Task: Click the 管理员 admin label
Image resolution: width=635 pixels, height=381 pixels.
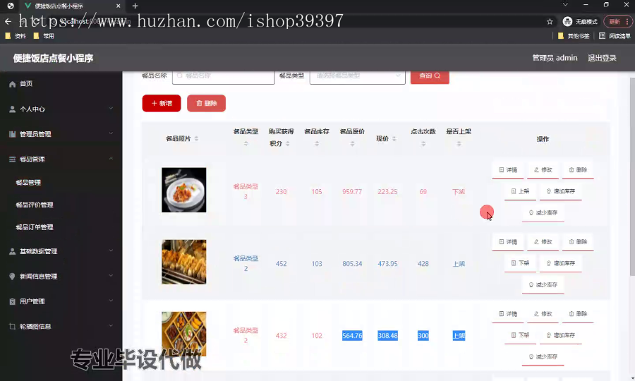Action: 555,58
